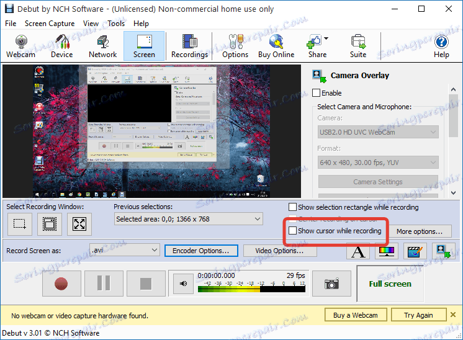Screen dimensions: 463x340
Task: Click the speaker audio button
Action: [x=183, y=284]
